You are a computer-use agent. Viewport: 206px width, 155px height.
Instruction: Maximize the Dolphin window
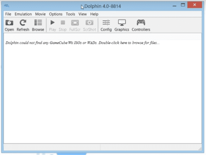pos(183,5)
